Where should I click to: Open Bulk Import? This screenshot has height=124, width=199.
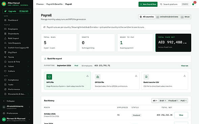click(x=17, y=38)
